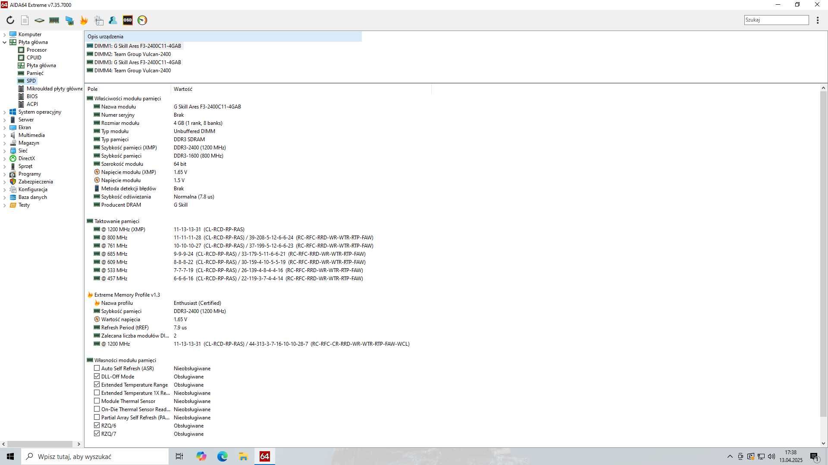Image resolution: width=828 pixels, height=465 pixels.
Task: Toggle RZQ/6 checkbox
Action: [x=97, y=425]
